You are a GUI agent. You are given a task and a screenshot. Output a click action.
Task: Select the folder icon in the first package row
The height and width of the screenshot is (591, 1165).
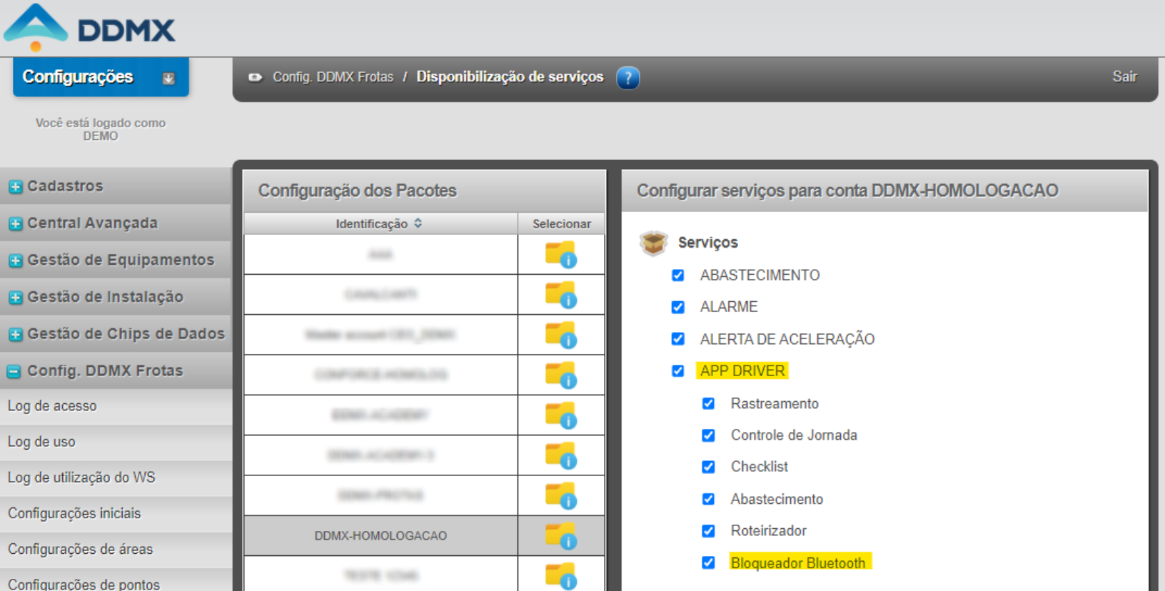click(x=561, y=255)
